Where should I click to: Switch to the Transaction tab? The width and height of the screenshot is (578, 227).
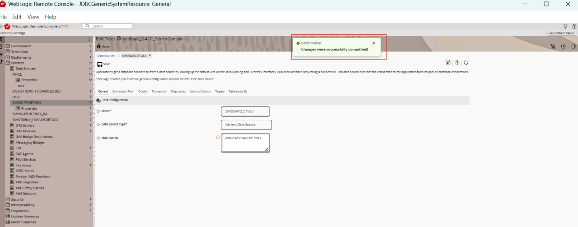coord(159,91)
